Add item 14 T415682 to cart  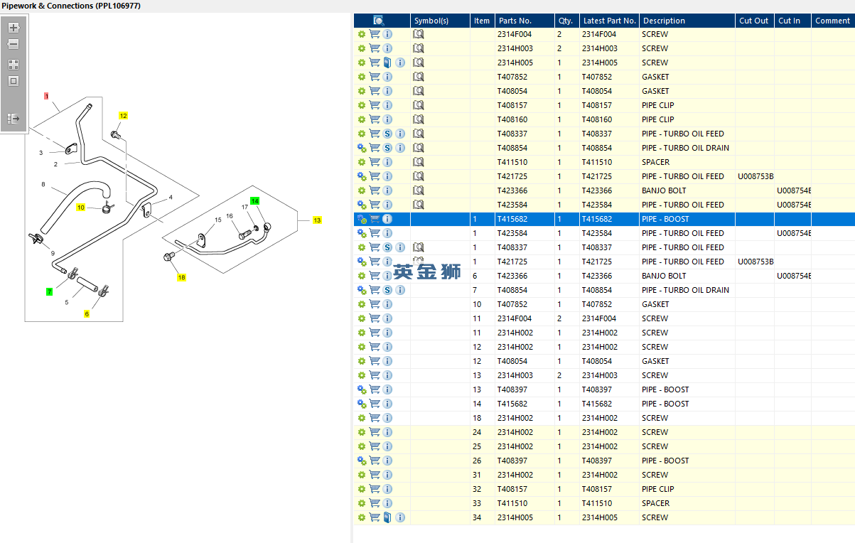click(375, 404)
